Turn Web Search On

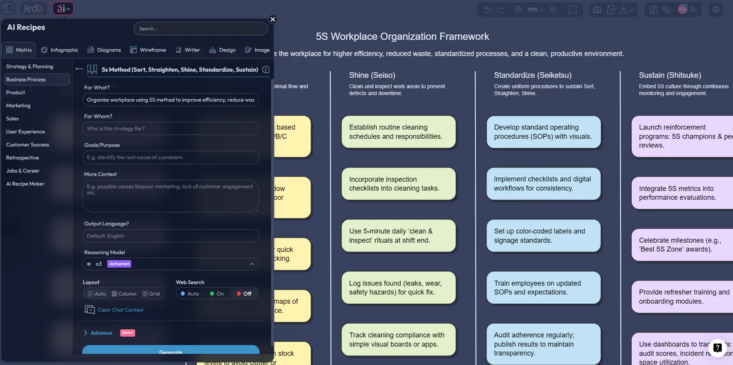[x=217, y=294]
